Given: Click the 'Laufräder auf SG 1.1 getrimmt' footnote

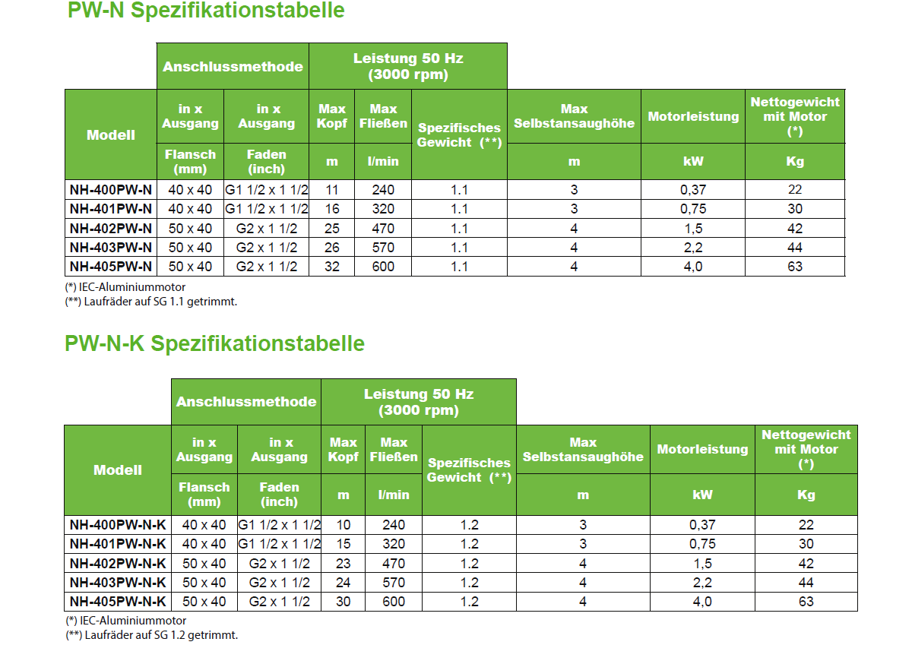Looking at the screenshot, I should [x=151, y=302].
